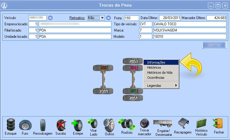Click the round arrow beside Veículo field
Viewport: 230px width, 140px height.
coord(50,18)
